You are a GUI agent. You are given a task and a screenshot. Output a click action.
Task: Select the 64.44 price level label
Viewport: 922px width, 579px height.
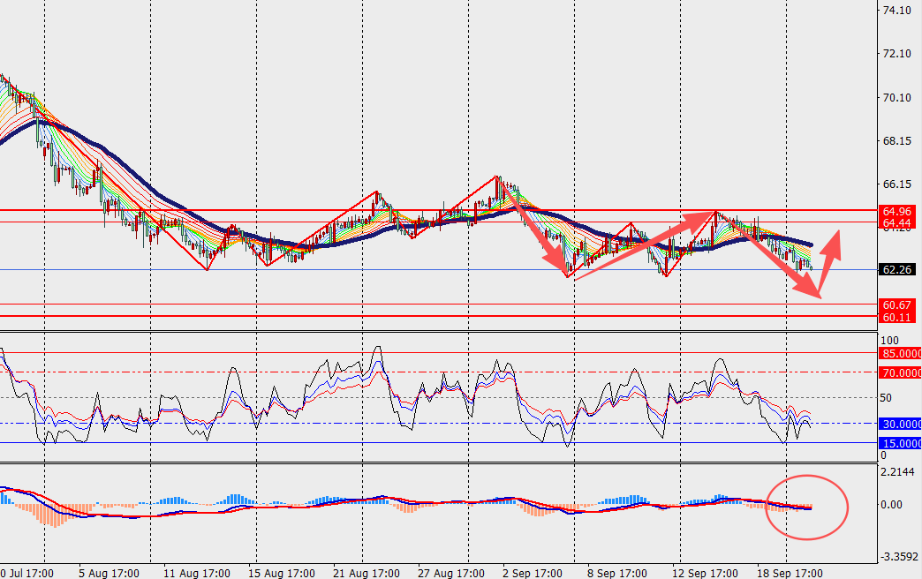[898, 223]
